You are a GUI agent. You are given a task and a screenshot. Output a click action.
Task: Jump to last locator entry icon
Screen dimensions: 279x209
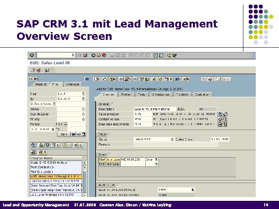click(36, 79)
